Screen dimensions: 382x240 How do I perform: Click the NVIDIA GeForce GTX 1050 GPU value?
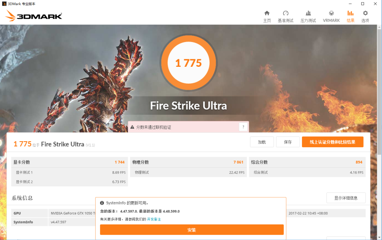click(x=73, y=213)
